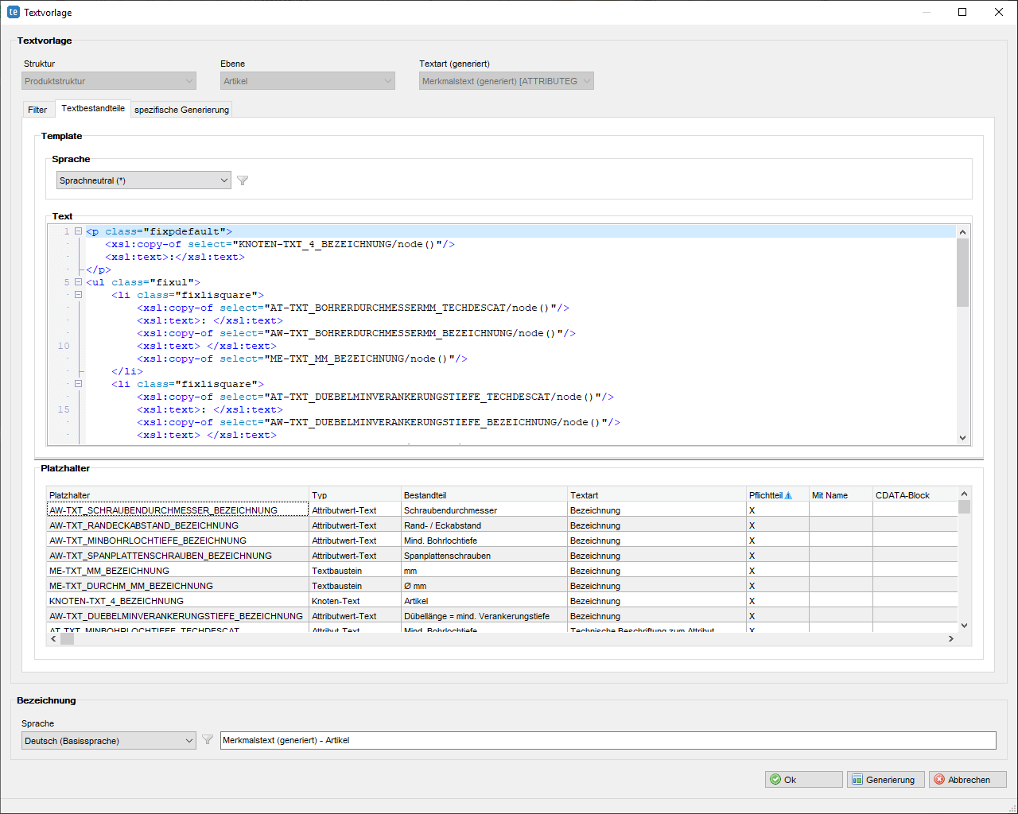Select row ME-TXT_DURCHM_MM_BEZEICHNUNG
Screen dimensions: 1018x814
pyautogui.click(x=502, y=586)
